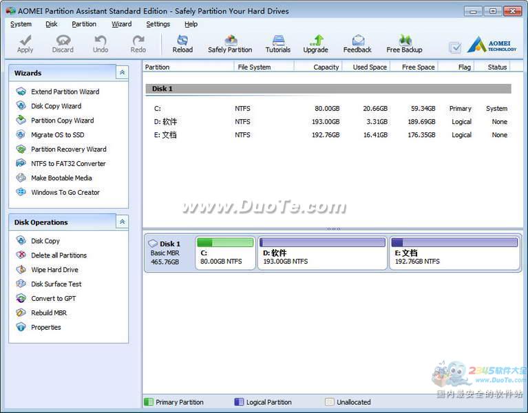This screenshot has height=413, width=528.
Task: Click the Upgrade green arrow icon
Action: point(316,41)
